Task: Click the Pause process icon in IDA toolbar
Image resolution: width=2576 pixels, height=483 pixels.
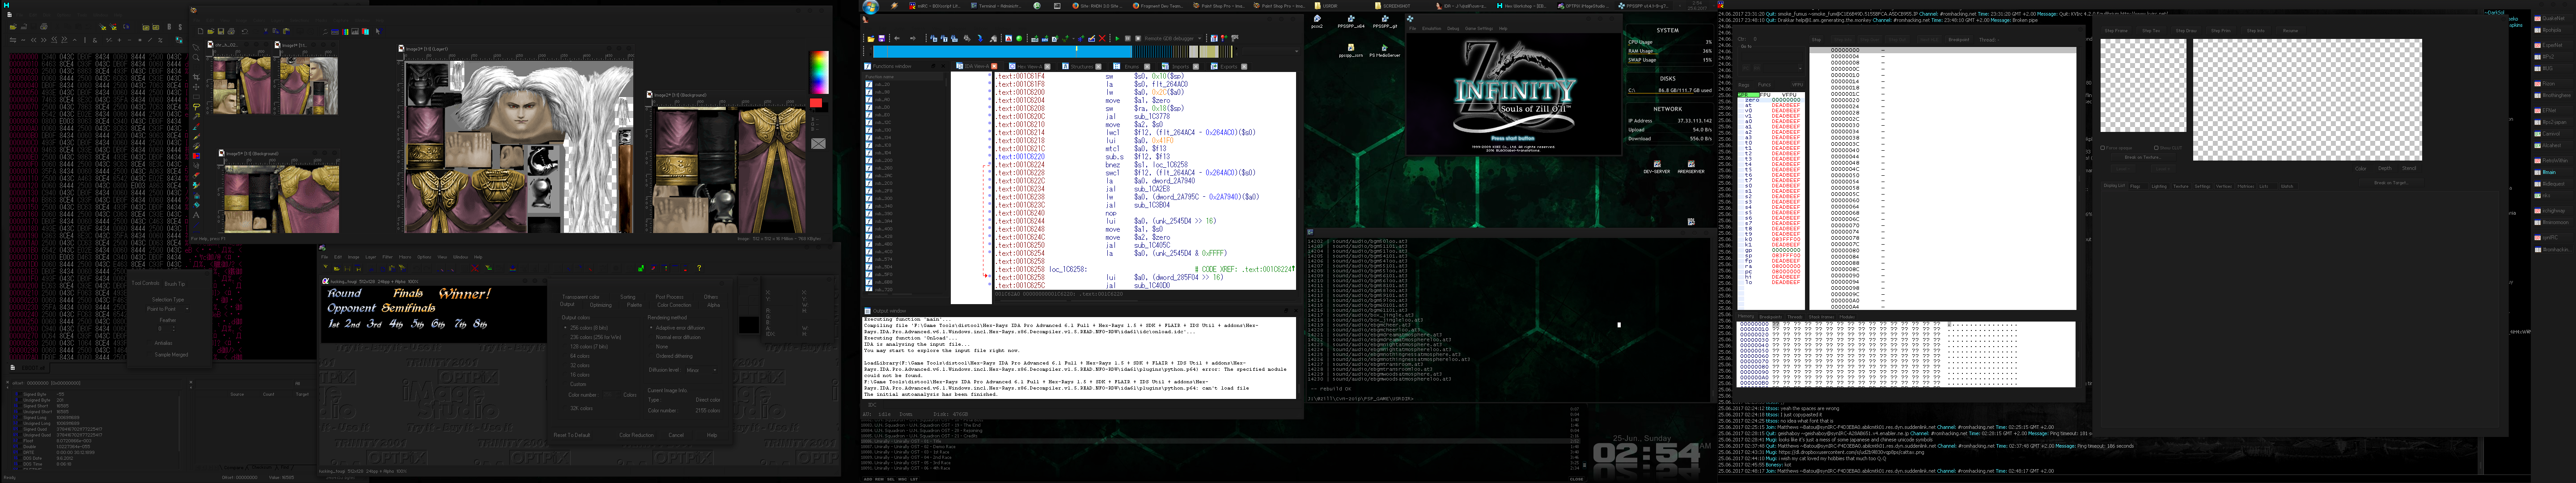Action: pos(1128,38)
